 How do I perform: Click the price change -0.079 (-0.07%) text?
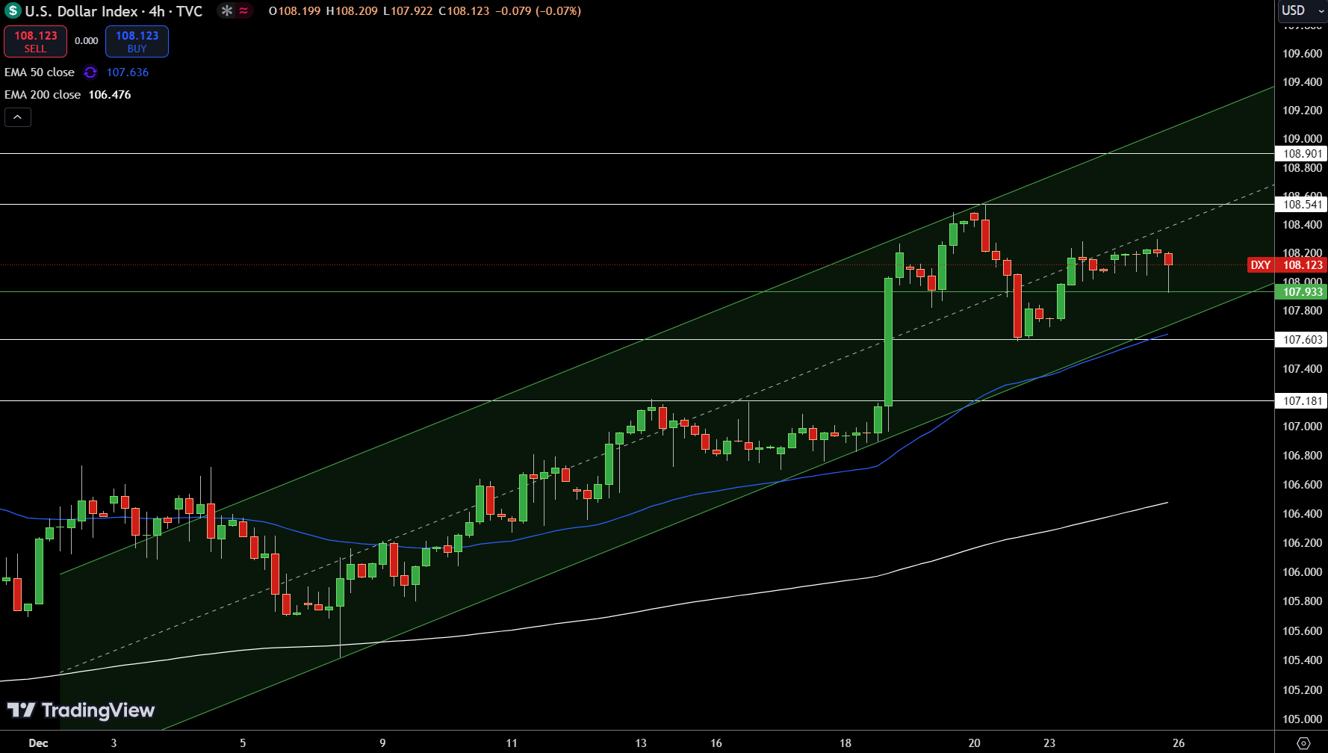(x=539, y=11)
